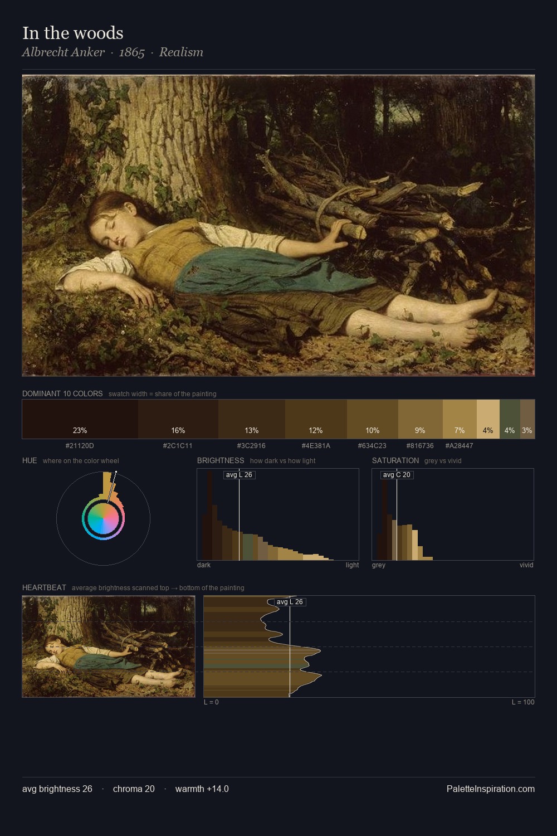Click the DOMINANT 10 COLORS heading

pyautogui.click(x=62, y=393)
